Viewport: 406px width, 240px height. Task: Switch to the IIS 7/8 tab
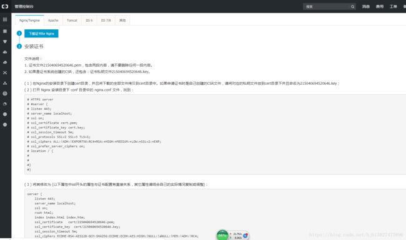[x=106, y=20]
